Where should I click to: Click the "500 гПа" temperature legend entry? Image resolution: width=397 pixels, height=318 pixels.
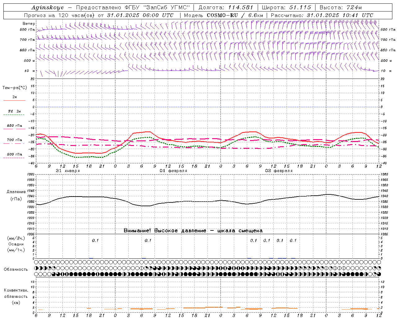tap(15, 154)
